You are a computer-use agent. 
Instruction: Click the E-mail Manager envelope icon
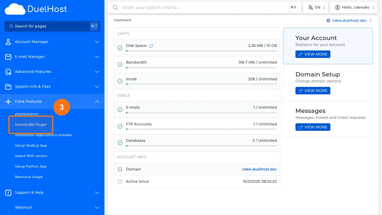click(8, 57)
